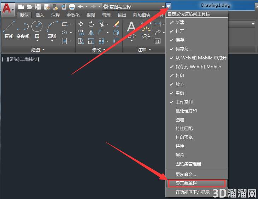
Task: Choose the Circle (圆) tool
Action: [37, 30]
